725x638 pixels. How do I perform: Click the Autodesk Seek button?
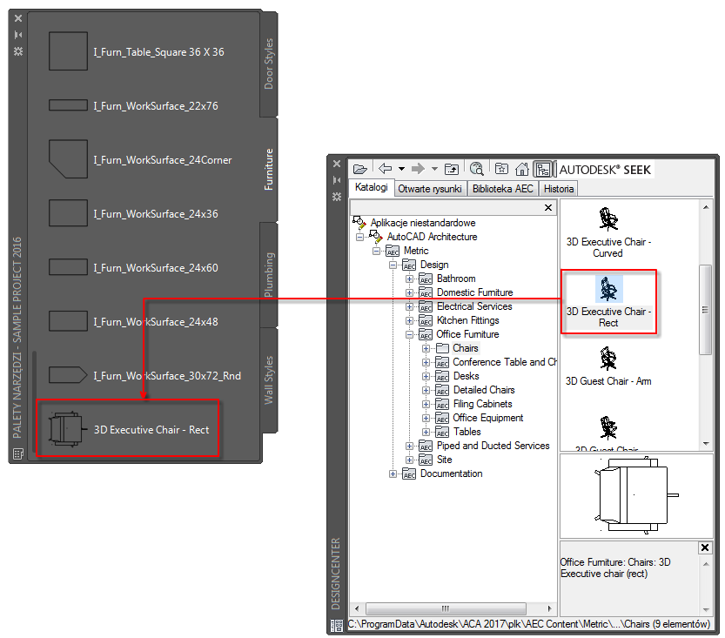[x=605, y=170]
